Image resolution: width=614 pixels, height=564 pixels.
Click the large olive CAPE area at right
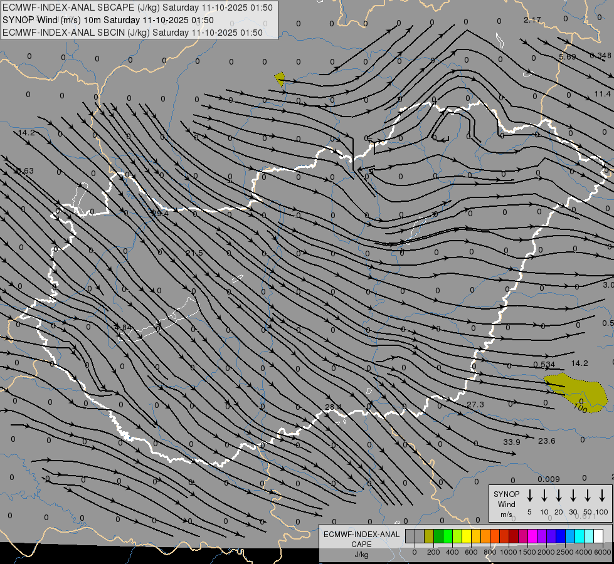point(576,392)
